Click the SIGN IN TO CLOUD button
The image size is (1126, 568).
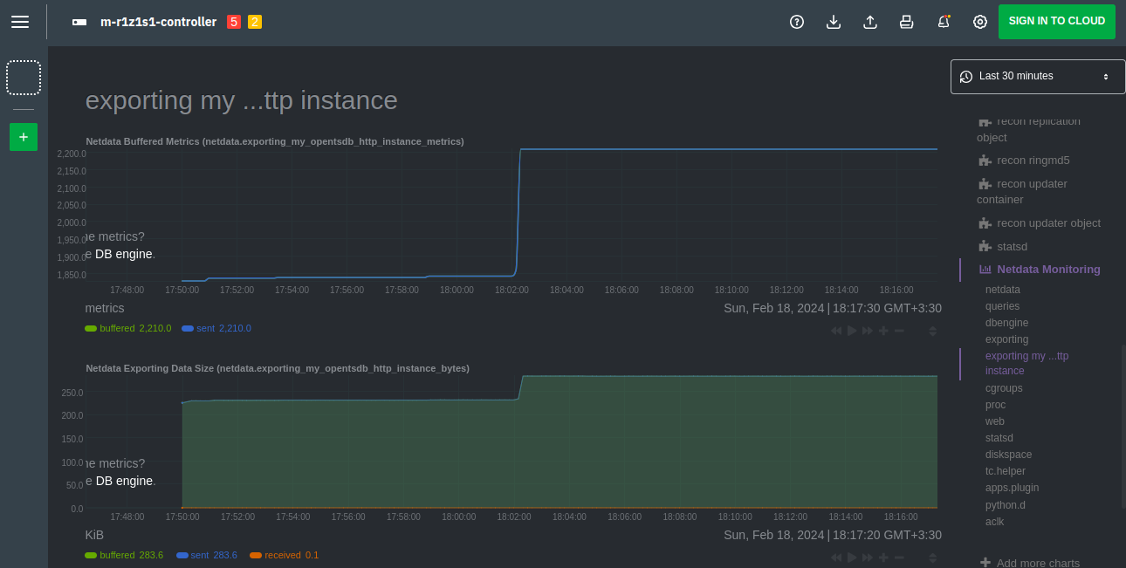click(x=1056, y=22)
